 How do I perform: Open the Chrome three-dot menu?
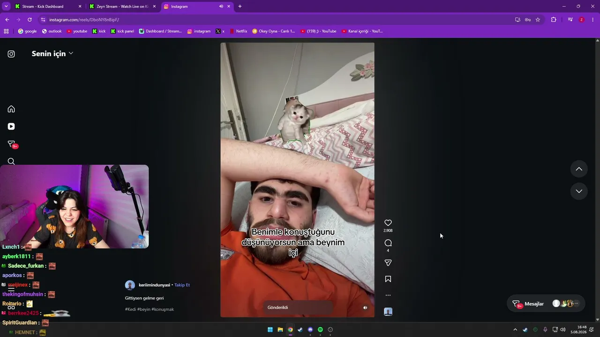[593, 20]
